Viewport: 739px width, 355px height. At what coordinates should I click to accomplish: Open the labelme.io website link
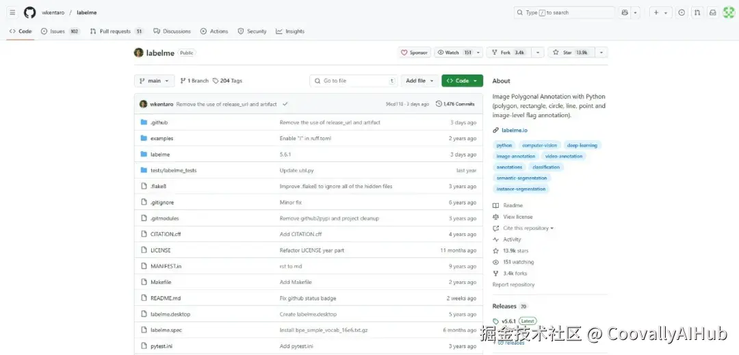(x=514, y=131)
